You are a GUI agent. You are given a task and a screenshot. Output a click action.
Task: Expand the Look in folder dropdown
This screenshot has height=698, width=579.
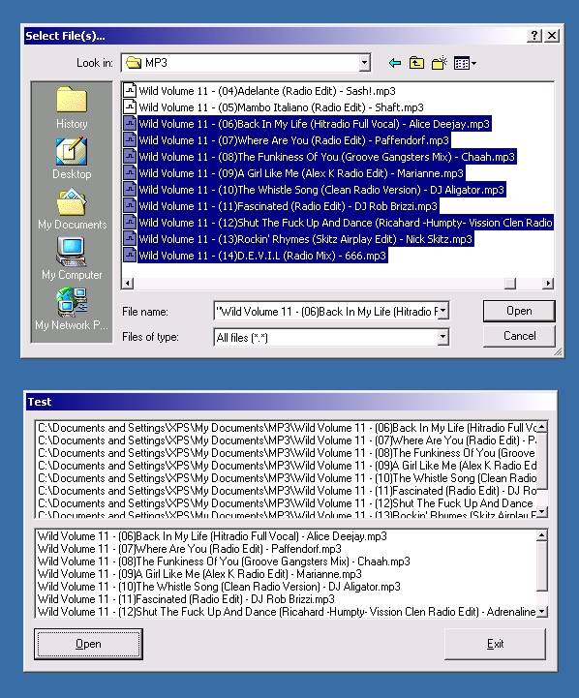pyautogui.click(x=364, y=63)
